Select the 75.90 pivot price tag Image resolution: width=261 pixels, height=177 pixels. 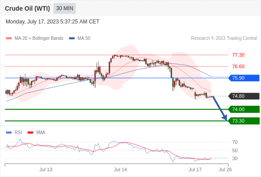click(244, 78)
